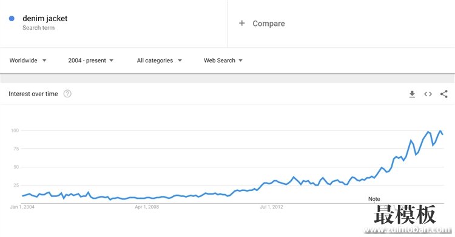The height and width of the screenshot is (237, 455).
Task: Expand the Worldwide region dropdown
Action: 28,60
